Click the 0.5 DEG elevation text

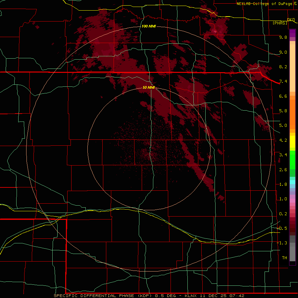click(166, 296)
